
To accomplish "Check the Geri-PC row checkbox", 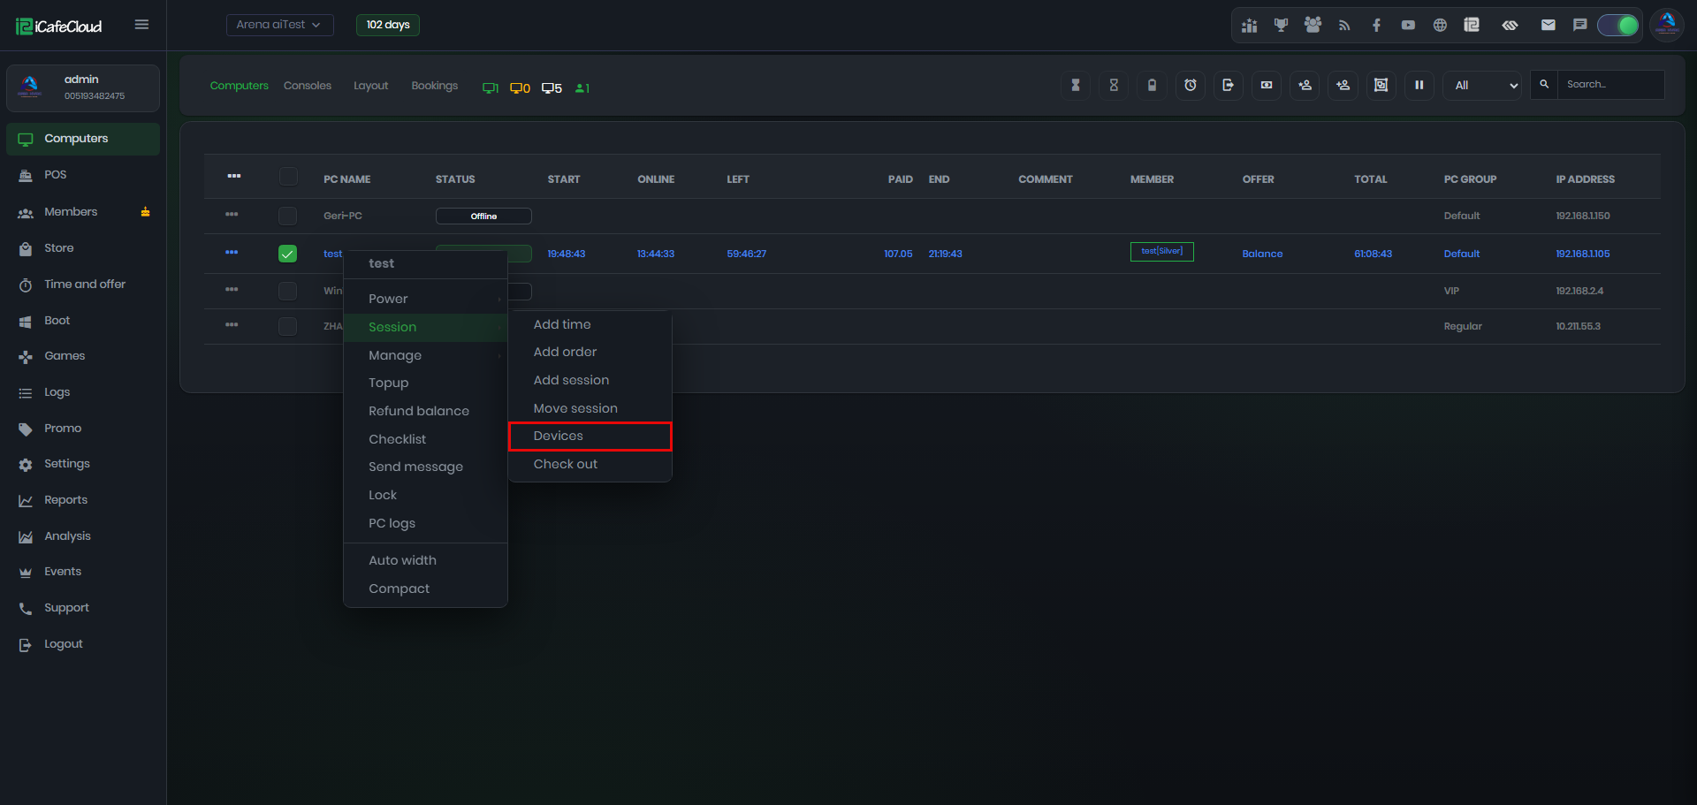I will 287,216.
